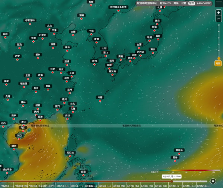
Task: Select the 峴港 city marker
Action: (x=14, y=149)
